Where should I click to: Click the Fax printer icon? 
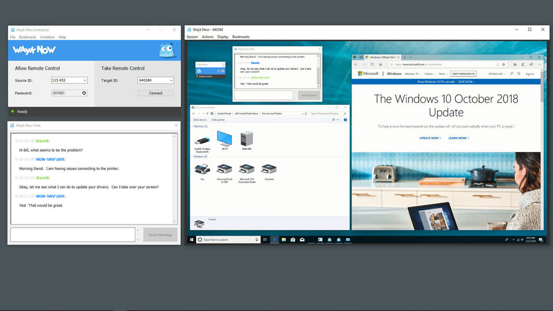(x=202, y=169)
